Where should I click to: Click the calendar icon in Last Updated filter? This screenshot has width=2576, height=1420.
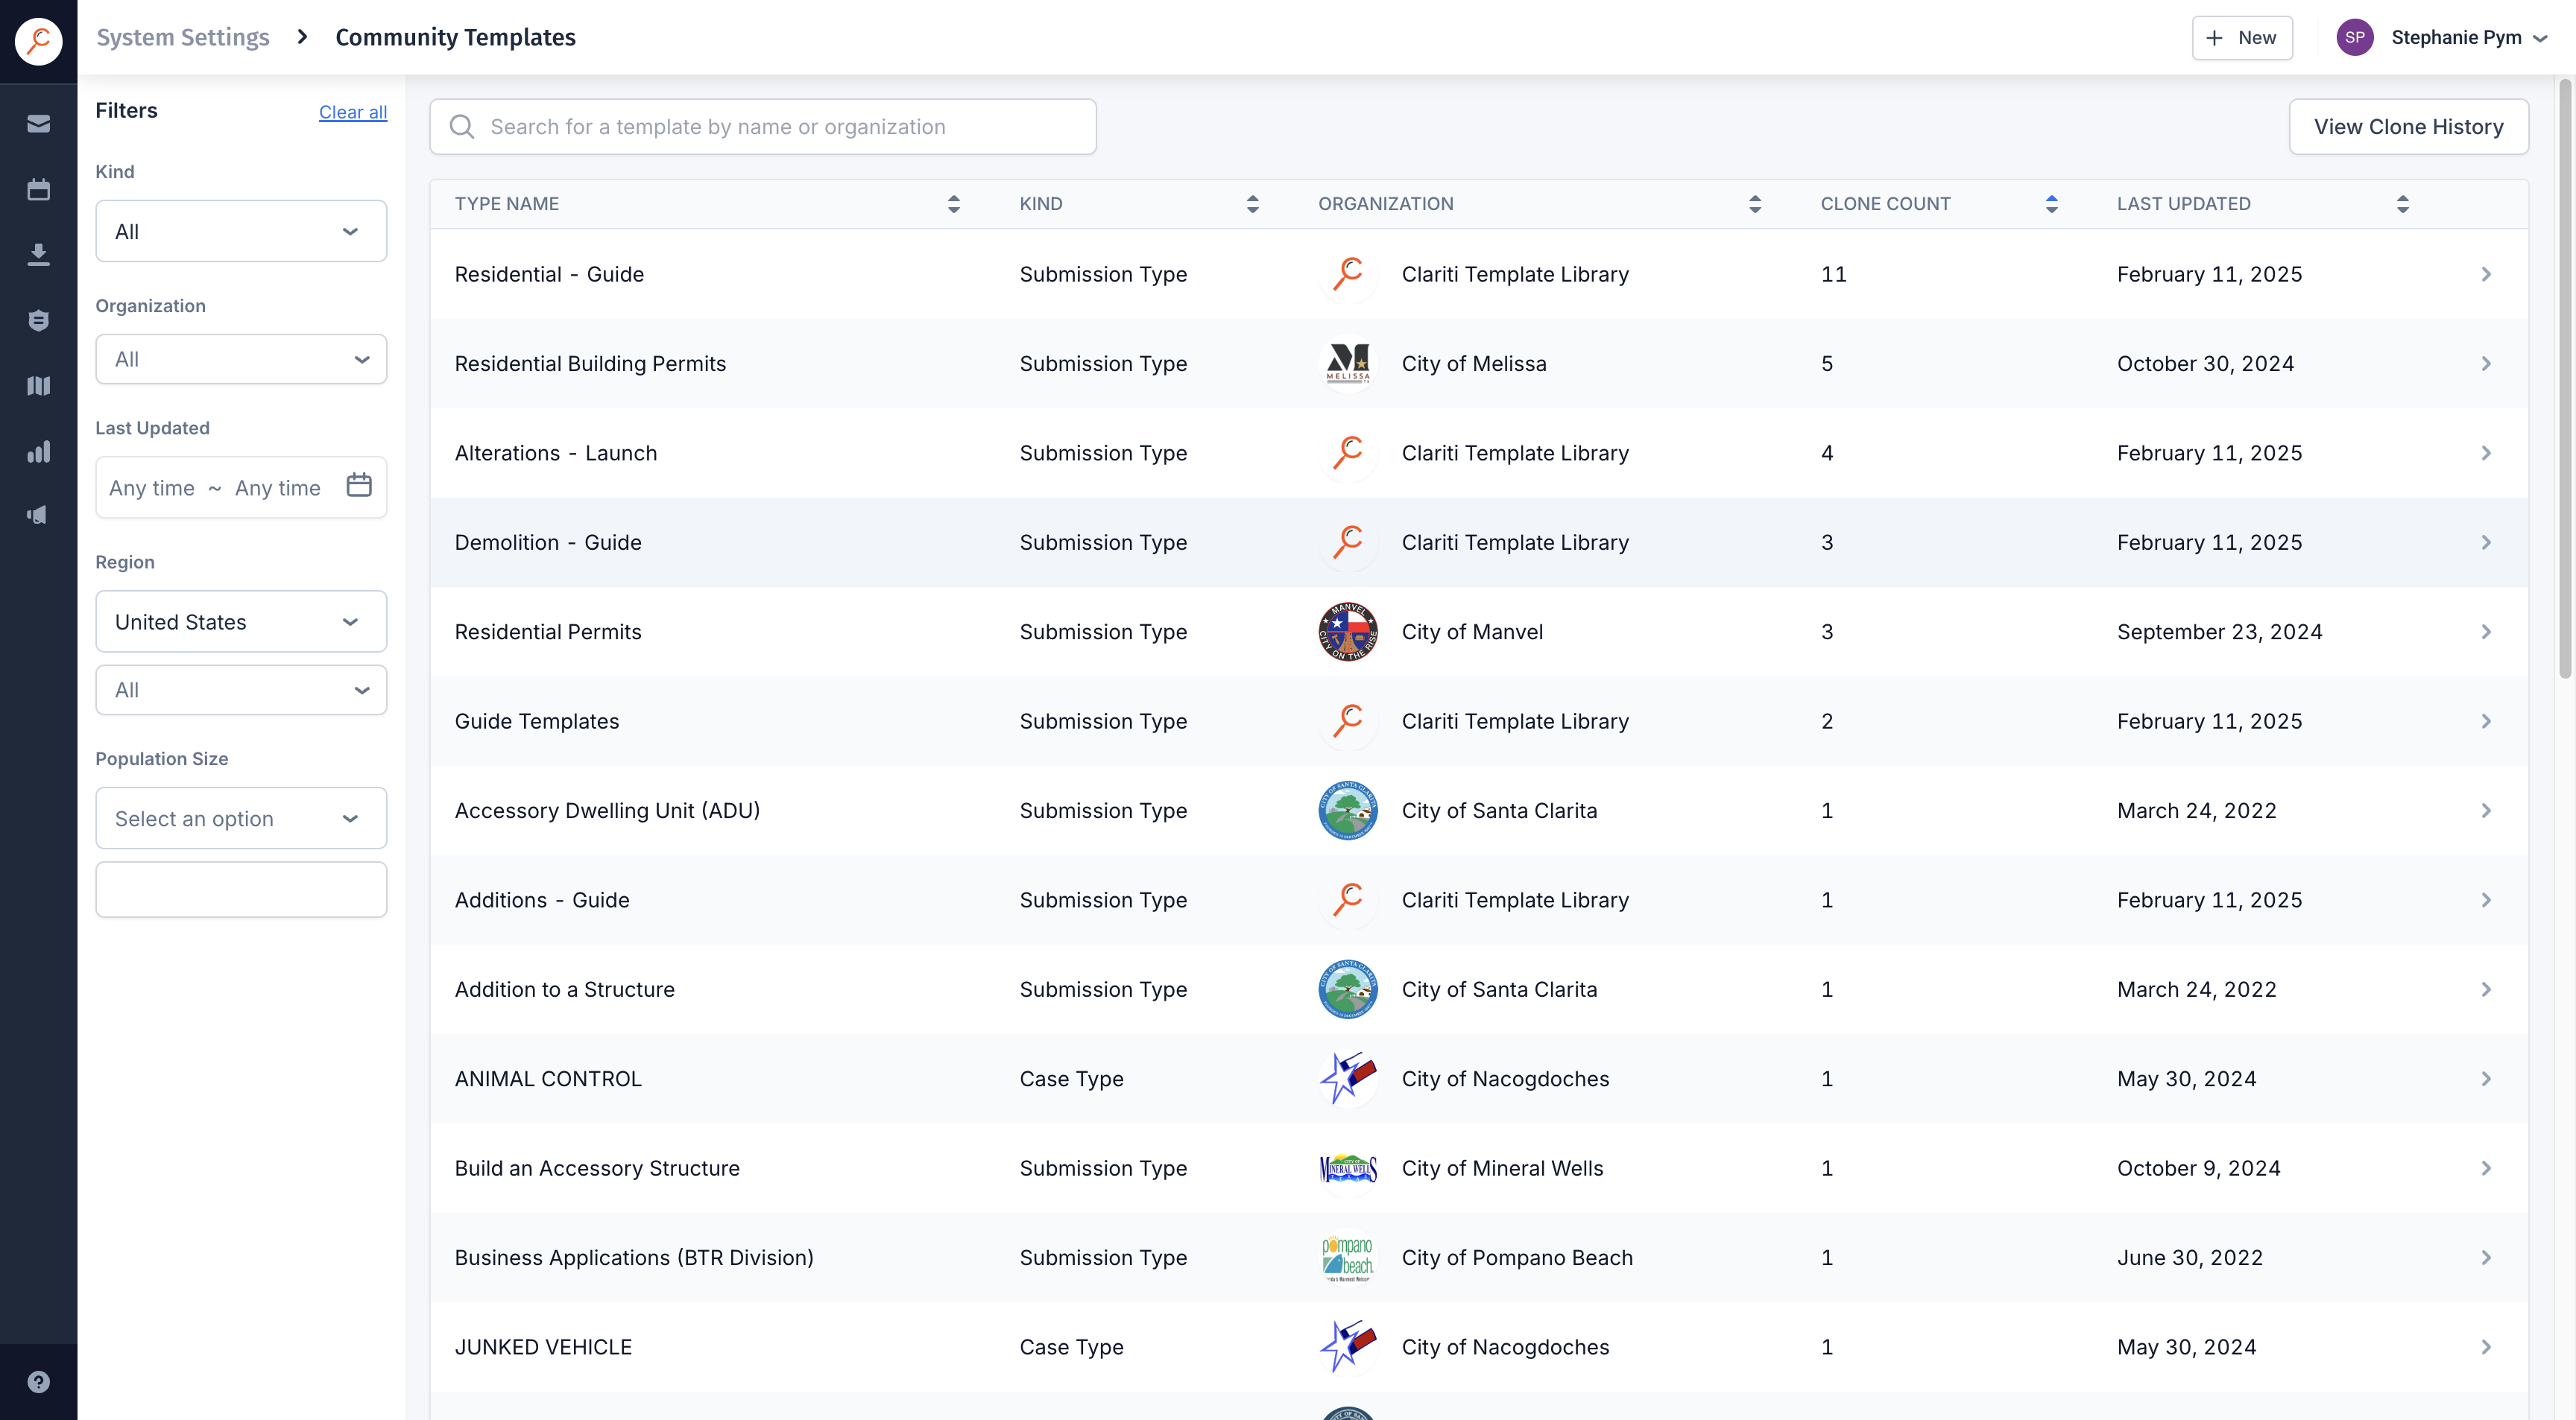359,486
